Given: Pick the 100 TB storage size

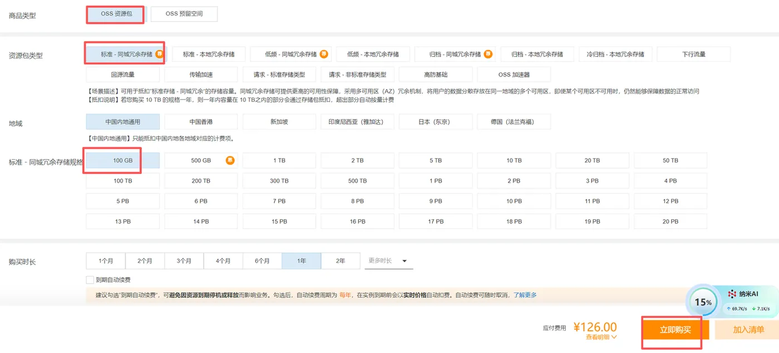Looking at the screenshot, I should click(122, 181).
